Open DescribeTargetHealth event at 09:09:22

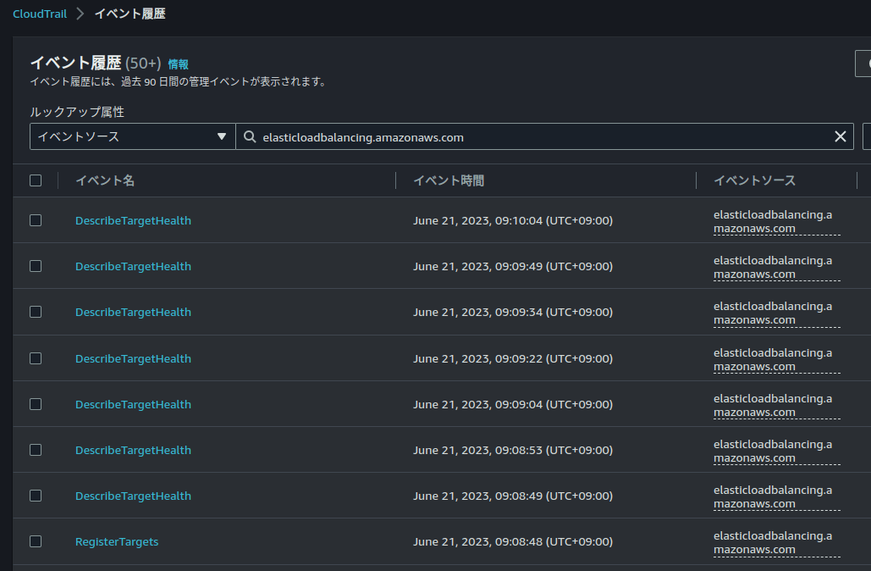134,358
